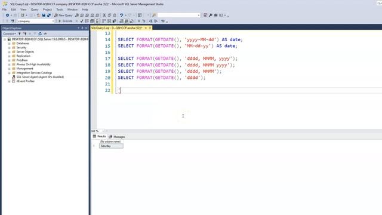Viewport: 382px width, 215px height.
Task: Click the Save file toolbar icon
Action: [44, 15]
